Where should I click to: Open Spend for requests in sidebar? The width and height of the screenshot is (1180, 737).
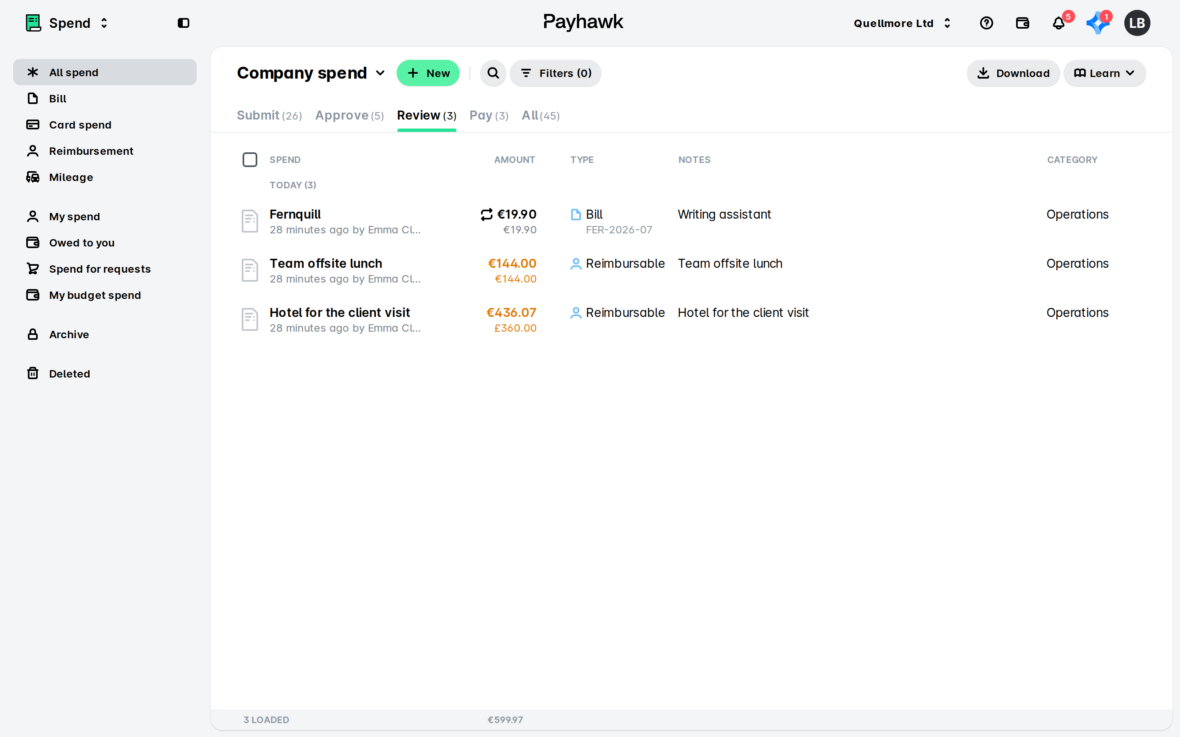pos(105,269)
